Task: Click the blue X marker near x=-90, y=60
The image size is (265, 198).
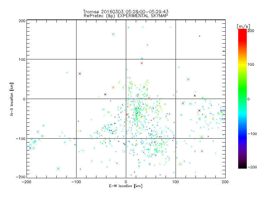Action: [80, 74]
